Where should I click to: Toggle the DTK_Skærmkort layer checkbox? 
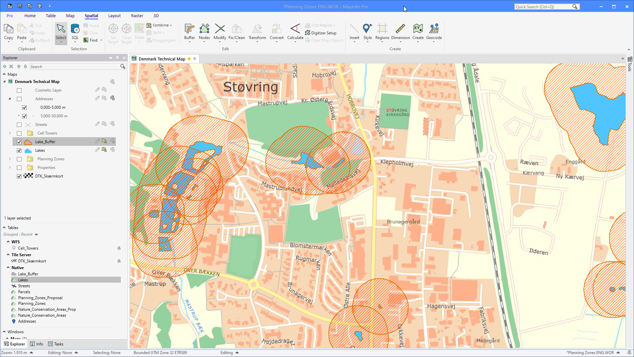tap(19, 176)
